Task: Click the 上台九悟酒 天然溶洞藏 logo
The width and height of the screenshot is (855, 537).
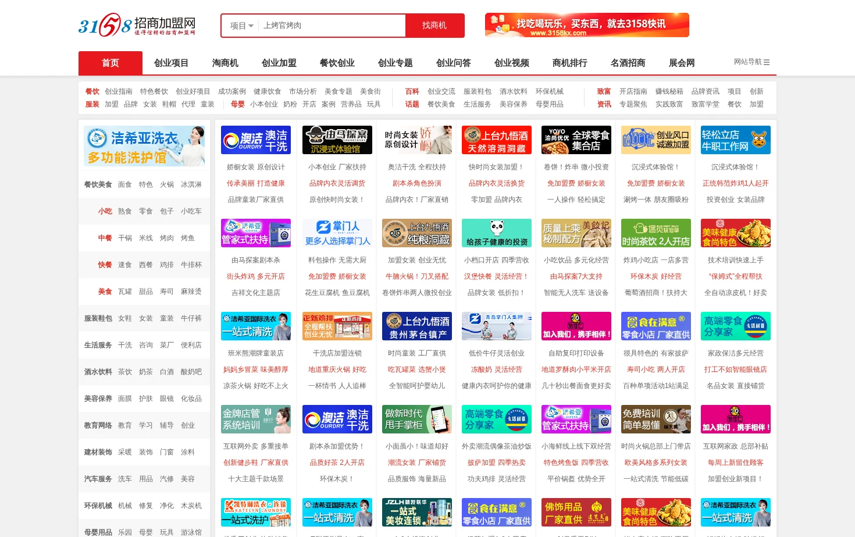Action: (x=497, y=140)
